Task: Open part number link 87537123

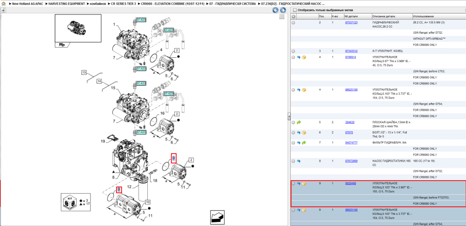Action: pyautogui.click(x=351, y=22)
